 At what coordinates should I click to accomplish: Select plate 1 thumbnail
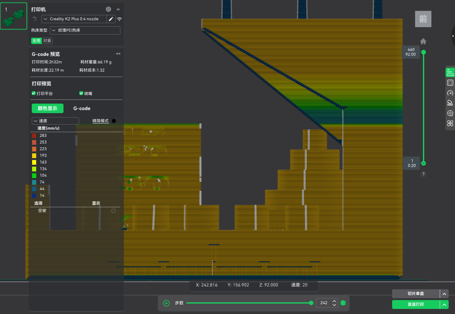pos(14,16)
